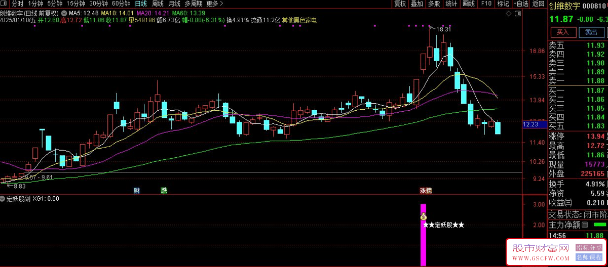The height and width of the screenshot is (267, 608).
Task: Click the 其他黑色家电 sector link
Action: click(299, 20)
